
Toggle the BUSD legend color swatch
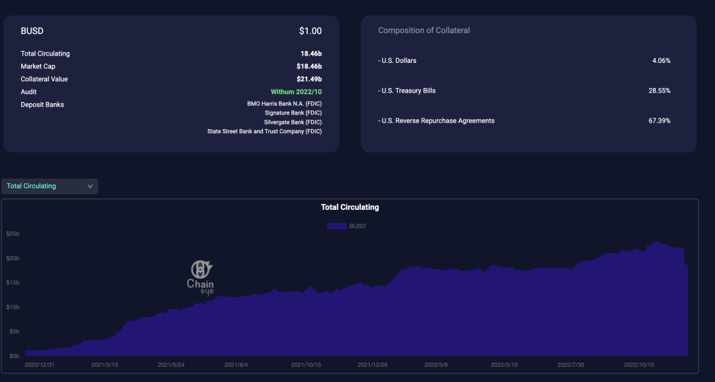click(x=336, y=226)
